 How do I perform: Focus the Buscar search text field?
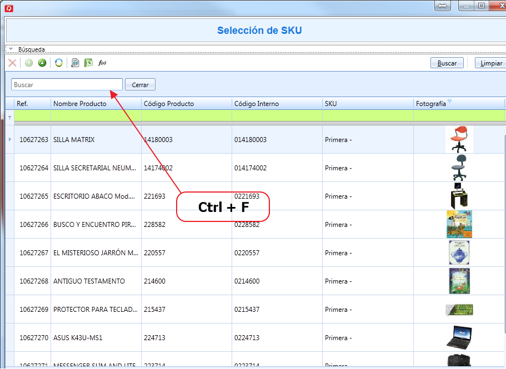point(67,85)
